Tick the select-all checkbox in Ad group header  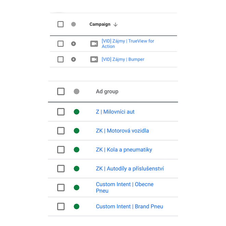[61, 91]
